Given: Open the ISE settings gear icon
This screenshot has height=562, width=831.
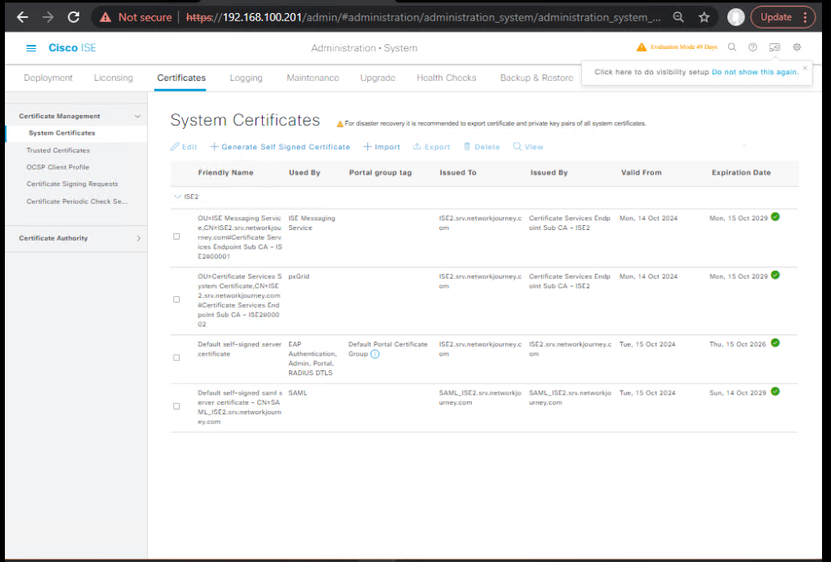Looking at the screenshot, I should (x=797, y=47).
